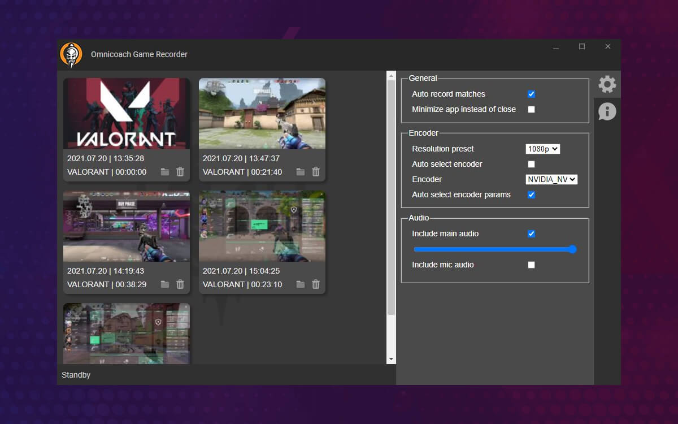Open folder for 15:04:25 recording
The width and height of the screenshot is (678, 424).
(x=301, y=284)
